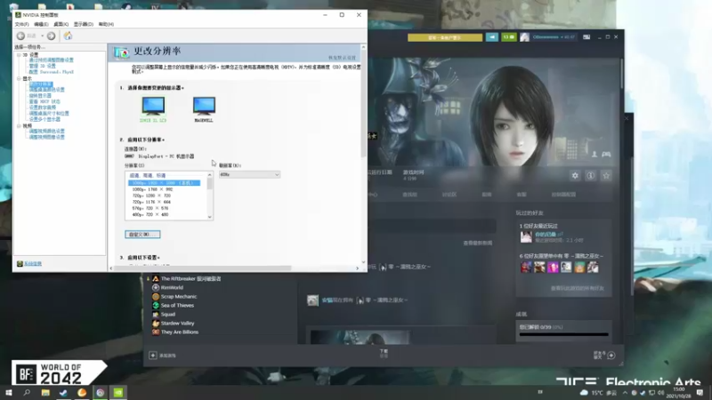Open the 60Hz refresh rate dropdown
This screenshot has height=400, width=712.
(x=249, y=174)
